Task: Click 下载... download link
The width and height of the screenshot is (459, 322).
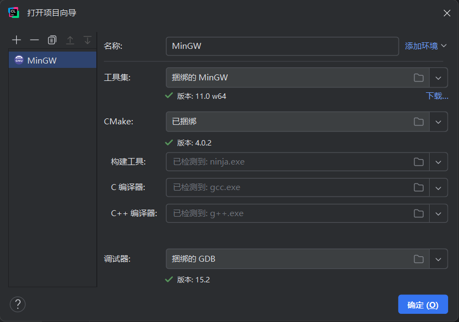Action: pos(437,96)
